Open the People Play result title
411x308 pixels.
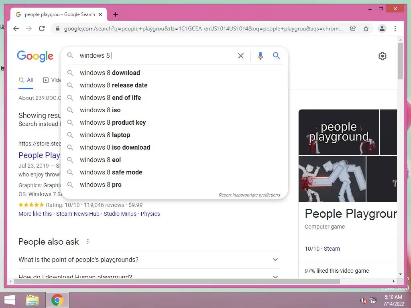39,155
